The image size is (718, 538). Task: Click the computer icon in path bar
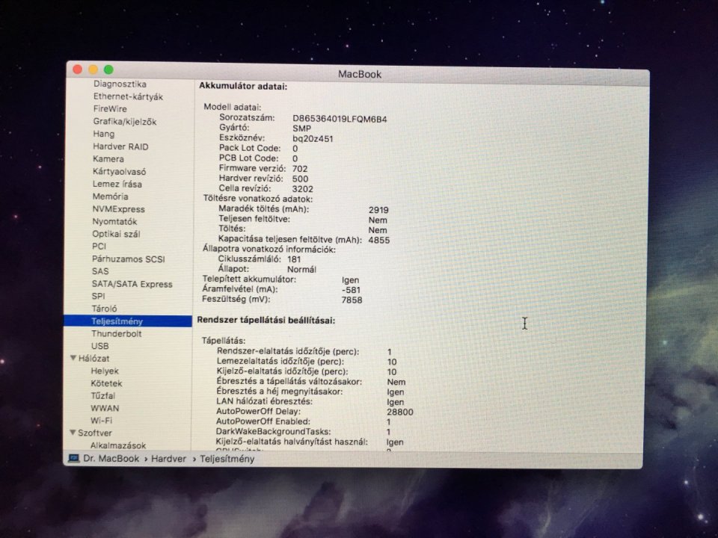coord(74,458)
